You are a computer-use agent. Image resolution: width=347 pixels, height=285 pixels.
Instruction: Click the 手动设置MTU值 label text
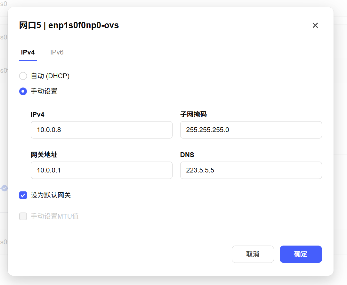(x=55, y=216)
